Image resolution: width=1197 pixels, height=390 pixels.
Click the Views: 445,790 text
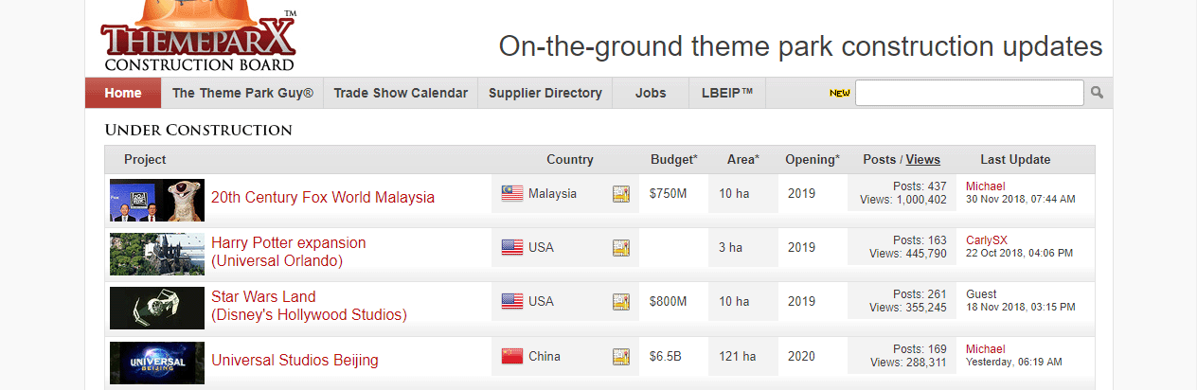click(x=908, y=254)
